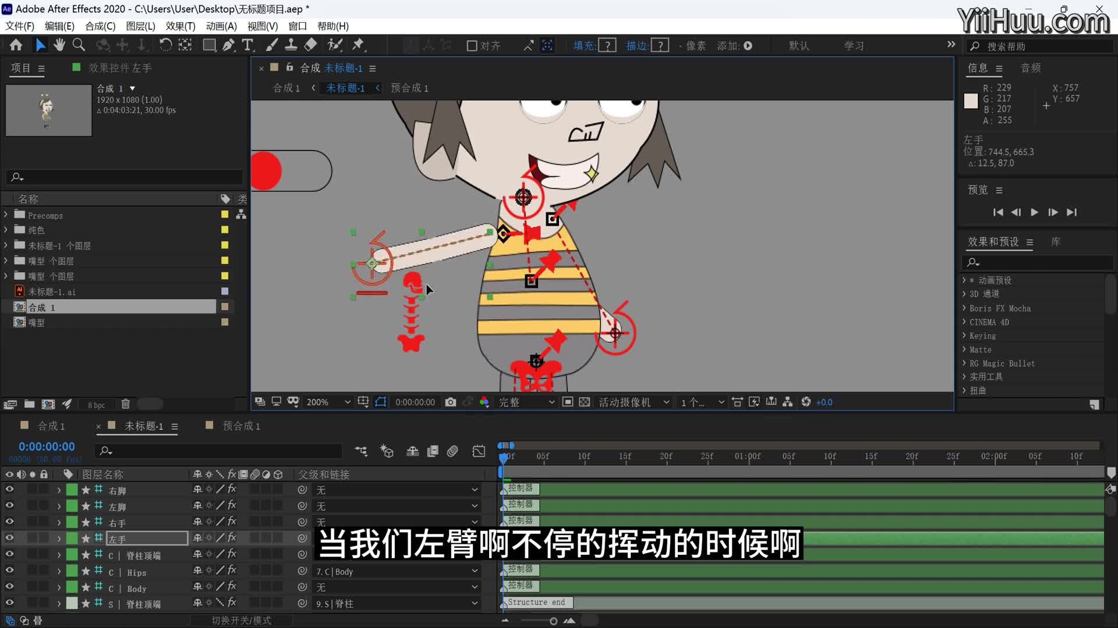Toggle the mask and shape path visibility icon

[x=381, y=402]
